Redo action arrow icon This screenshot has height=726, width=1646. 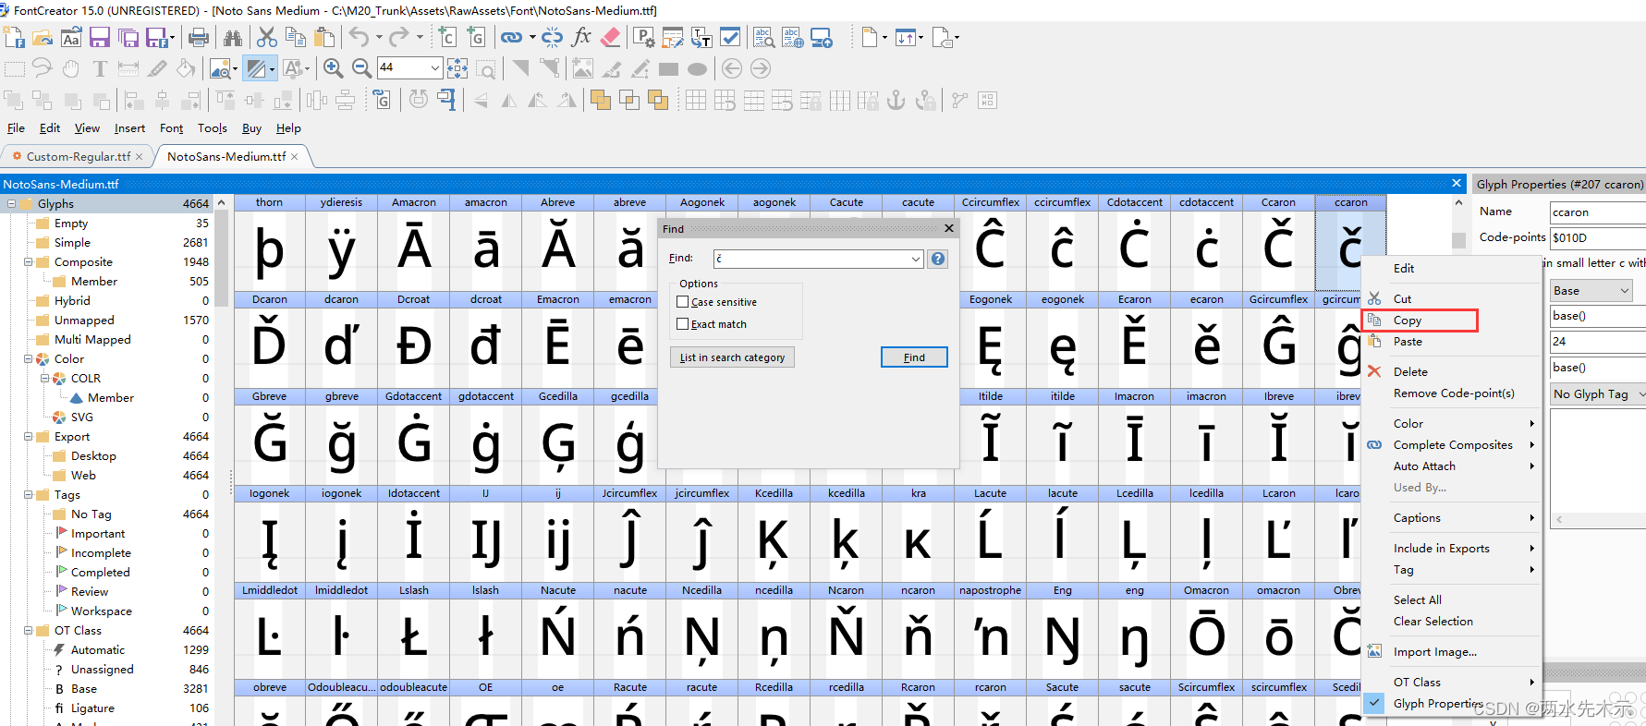coord(399,38)
